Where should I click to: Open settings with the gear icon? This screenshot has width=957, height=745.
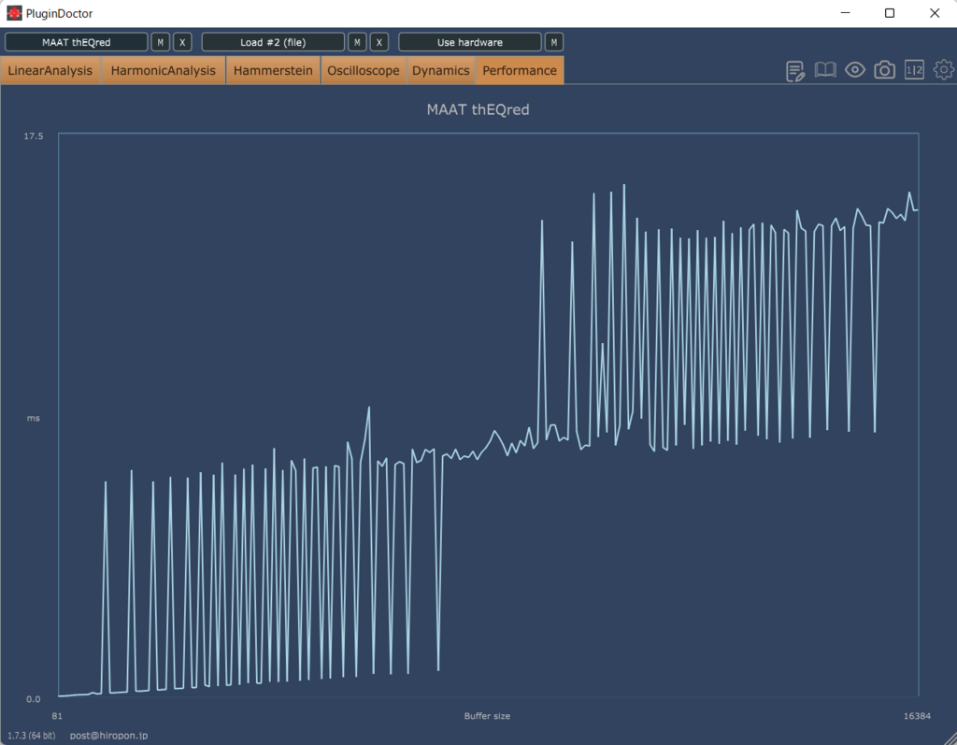click(944, 69)
